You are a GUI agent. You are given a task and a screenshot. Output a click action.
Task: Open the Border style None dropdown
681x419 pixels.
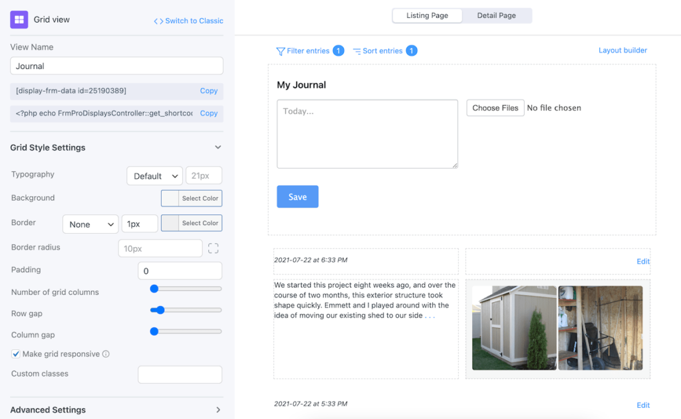(90, 224)
